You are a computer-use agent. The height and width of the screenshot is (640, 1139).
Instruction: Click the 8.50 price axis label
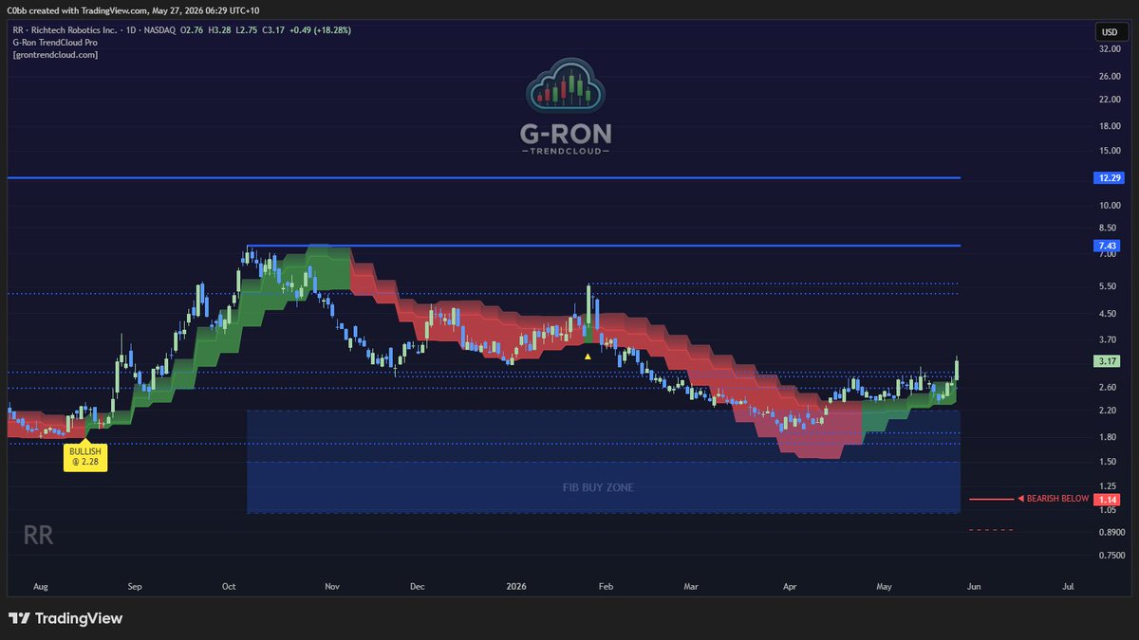pyautogui.click(x=1110, y=228)
